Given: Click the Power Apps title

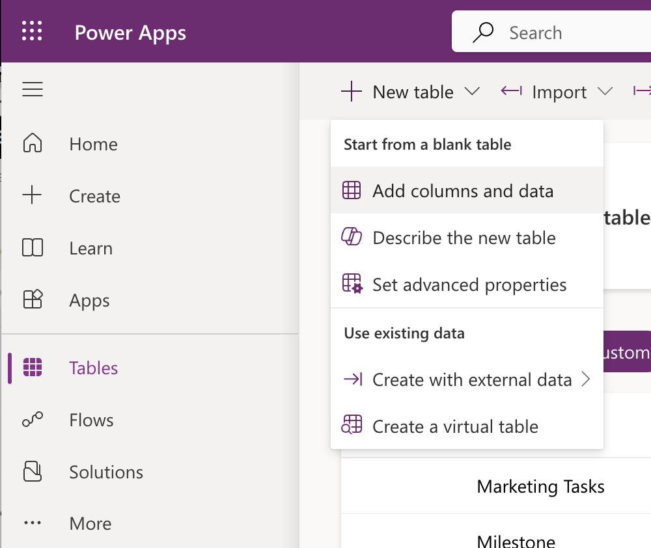Looking at the screenshot, I should pyautogui.click(x=130, y=33).
